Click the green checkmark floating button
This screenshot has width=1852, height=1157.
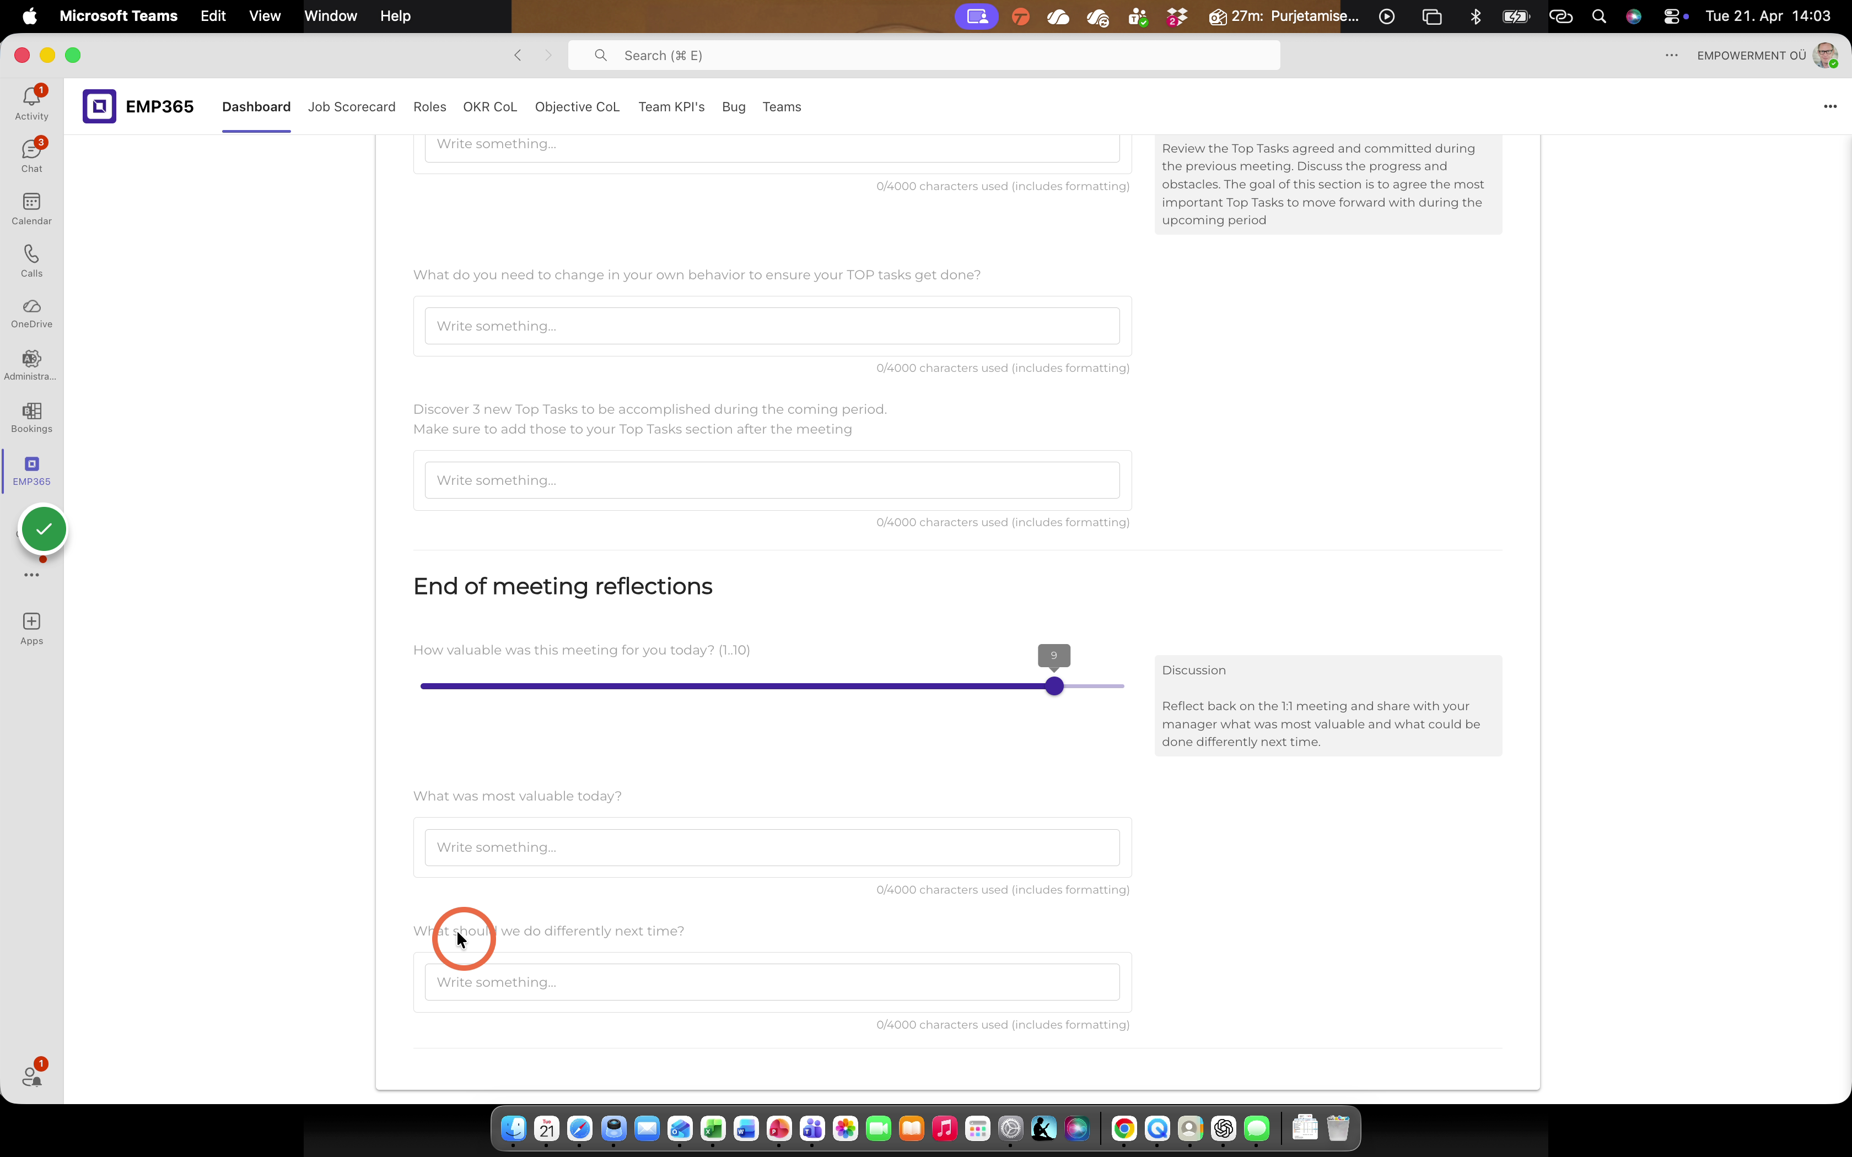[x=44, y=529]
